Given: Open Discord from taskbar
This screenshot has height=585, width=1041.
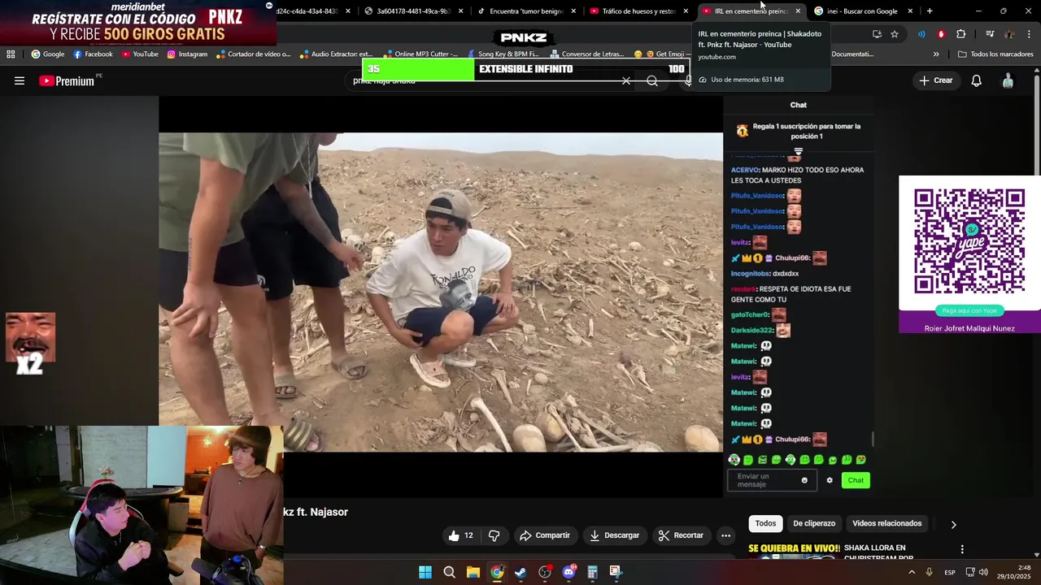Looking at the screenshot, I should point(568,572).
